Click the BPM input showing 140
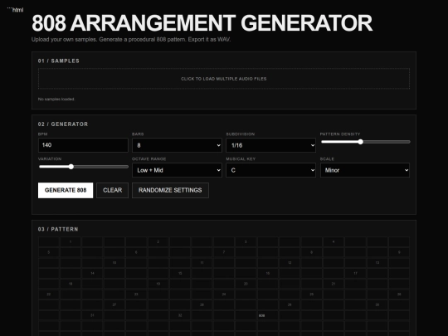 click(x=83, y=145)
